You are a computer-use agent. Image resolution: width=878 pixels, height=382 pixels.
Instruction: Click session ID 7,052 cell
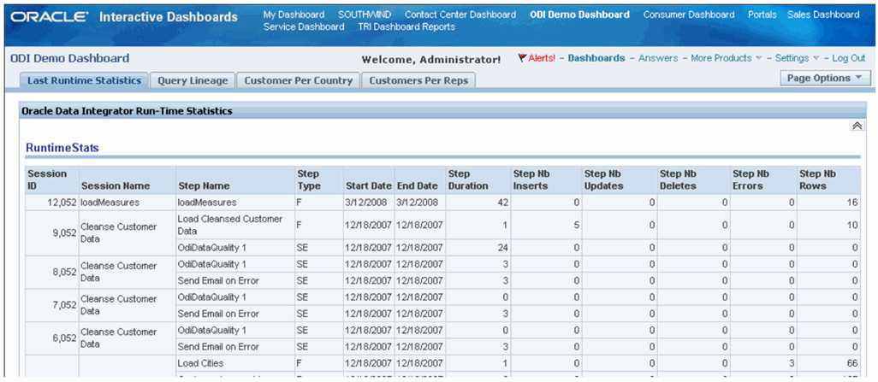pyautogui.click(x=52, y=305)
